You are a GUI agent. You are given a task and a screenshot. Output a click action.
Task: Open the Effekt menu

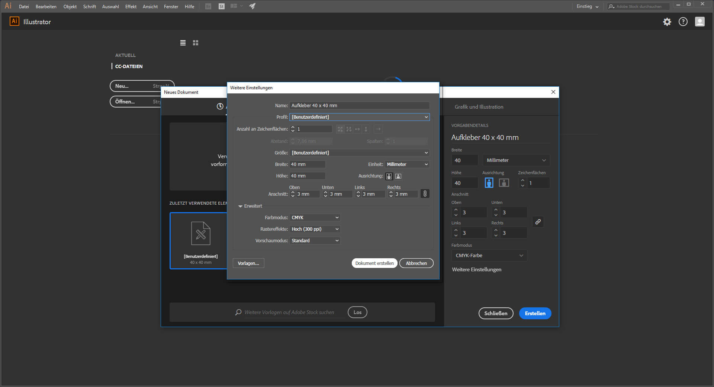coord(131,6)
